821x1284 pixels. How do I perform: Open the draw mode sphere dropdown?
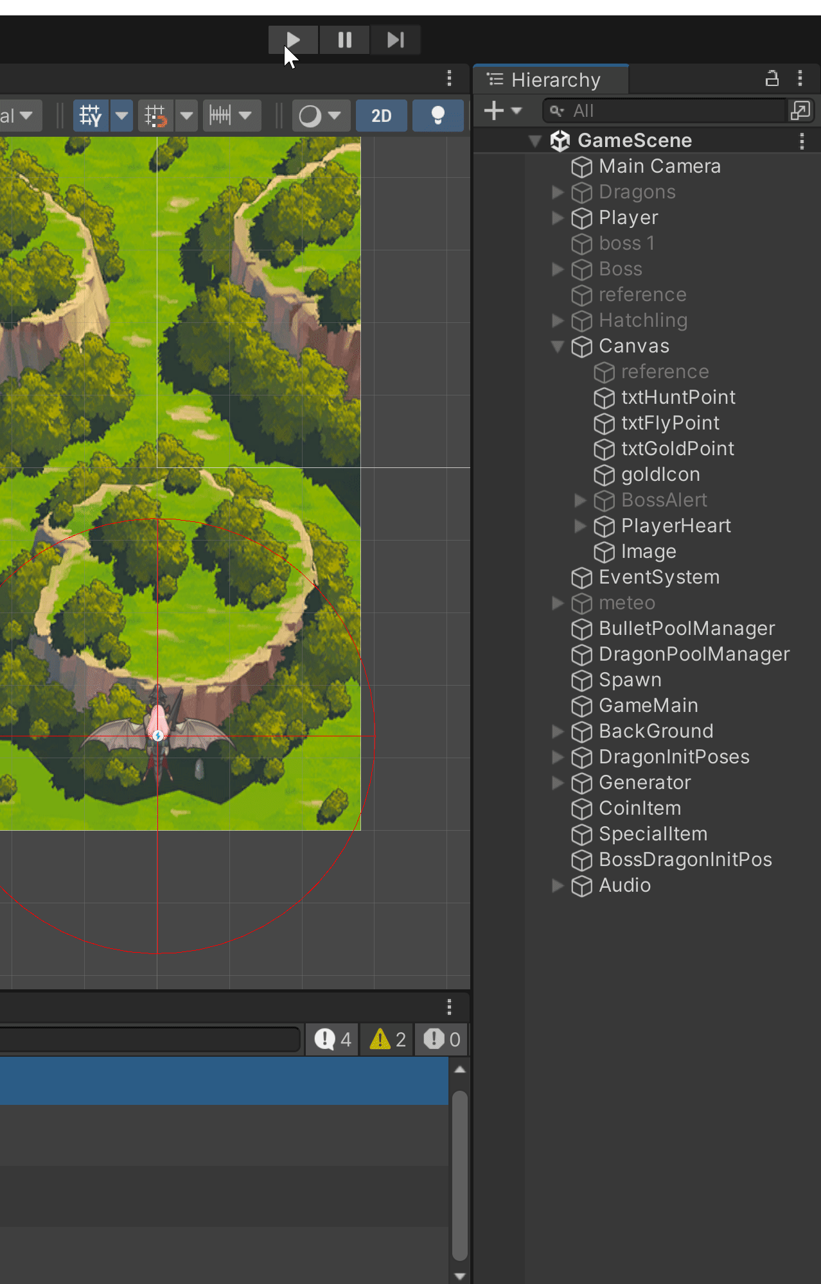(321, 116)
